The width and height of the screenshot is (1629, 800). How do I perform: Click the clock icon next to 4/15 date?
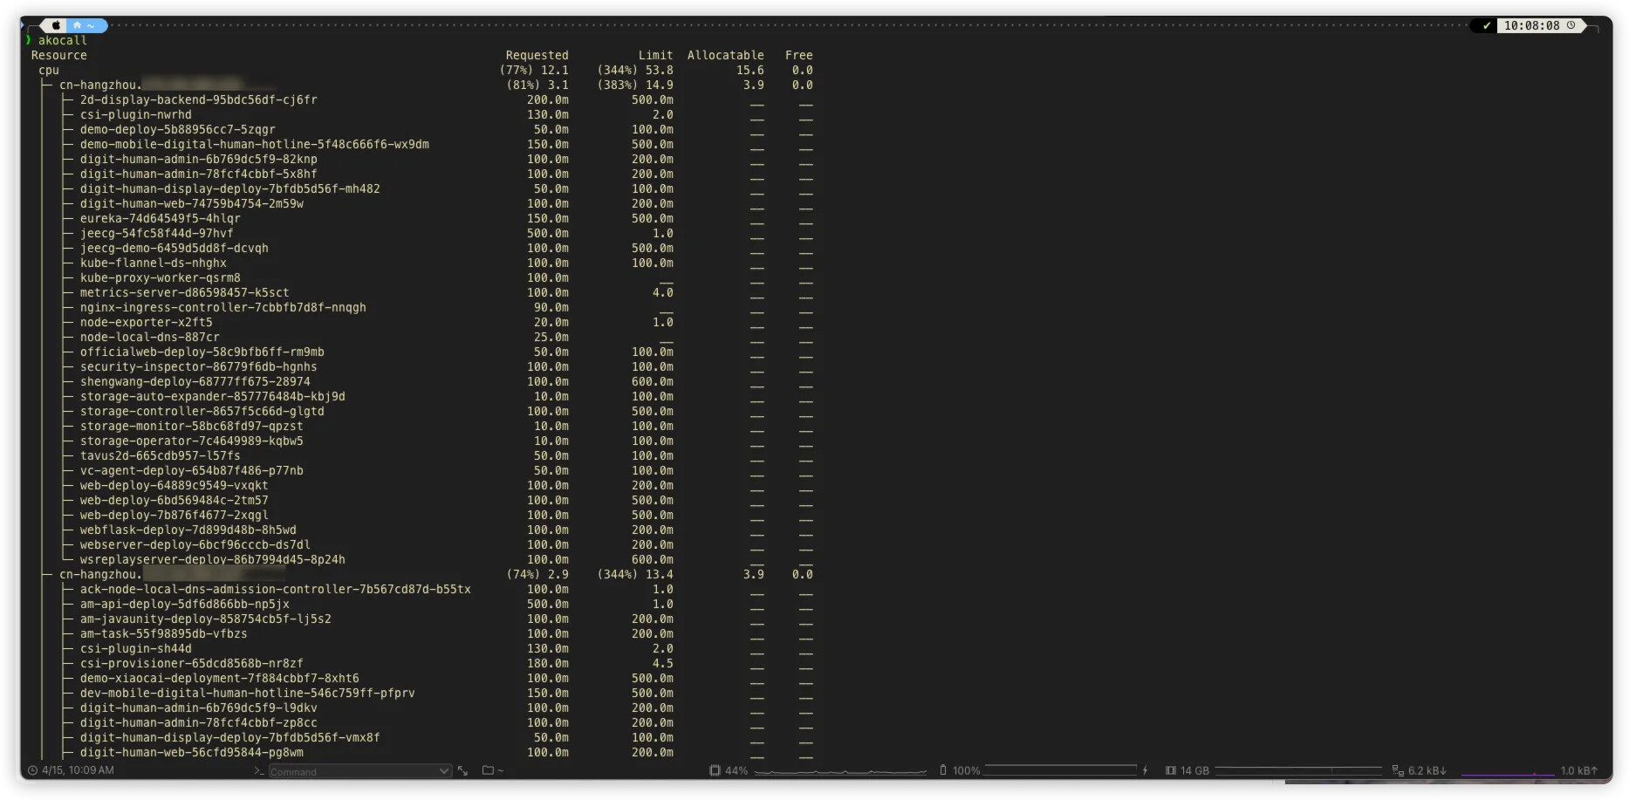tap(32, 770)
